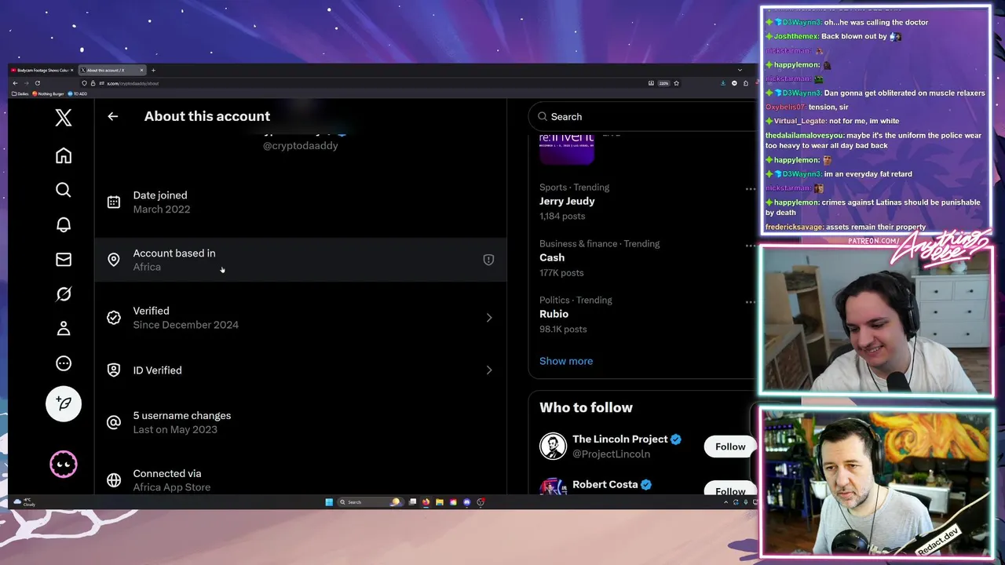Open the More menu circle-dots icon
Viewport: 1005px width, 565px height.
point(64,363)
